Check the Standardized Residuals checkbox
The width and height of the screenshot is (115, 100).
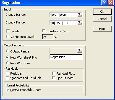(7, 78)
